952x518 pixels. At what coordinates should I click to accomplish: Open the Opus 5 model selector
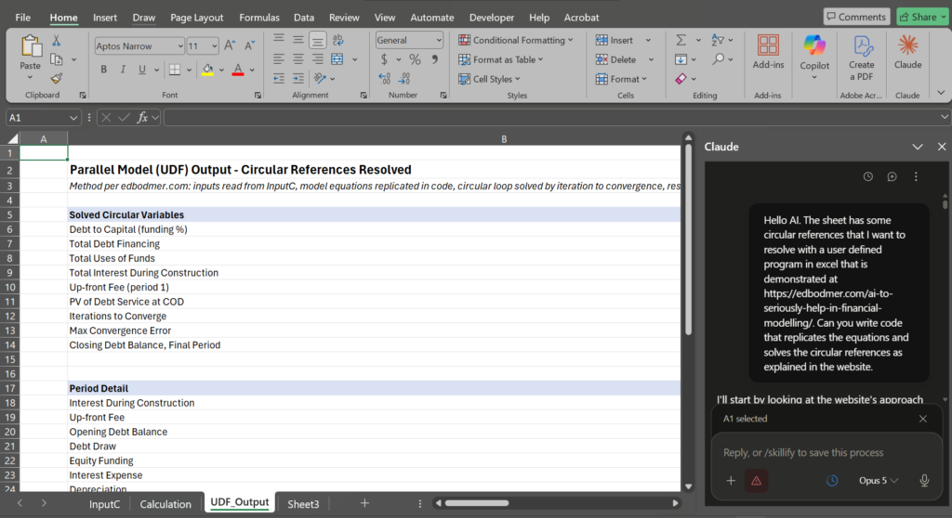tap(878, 480)
